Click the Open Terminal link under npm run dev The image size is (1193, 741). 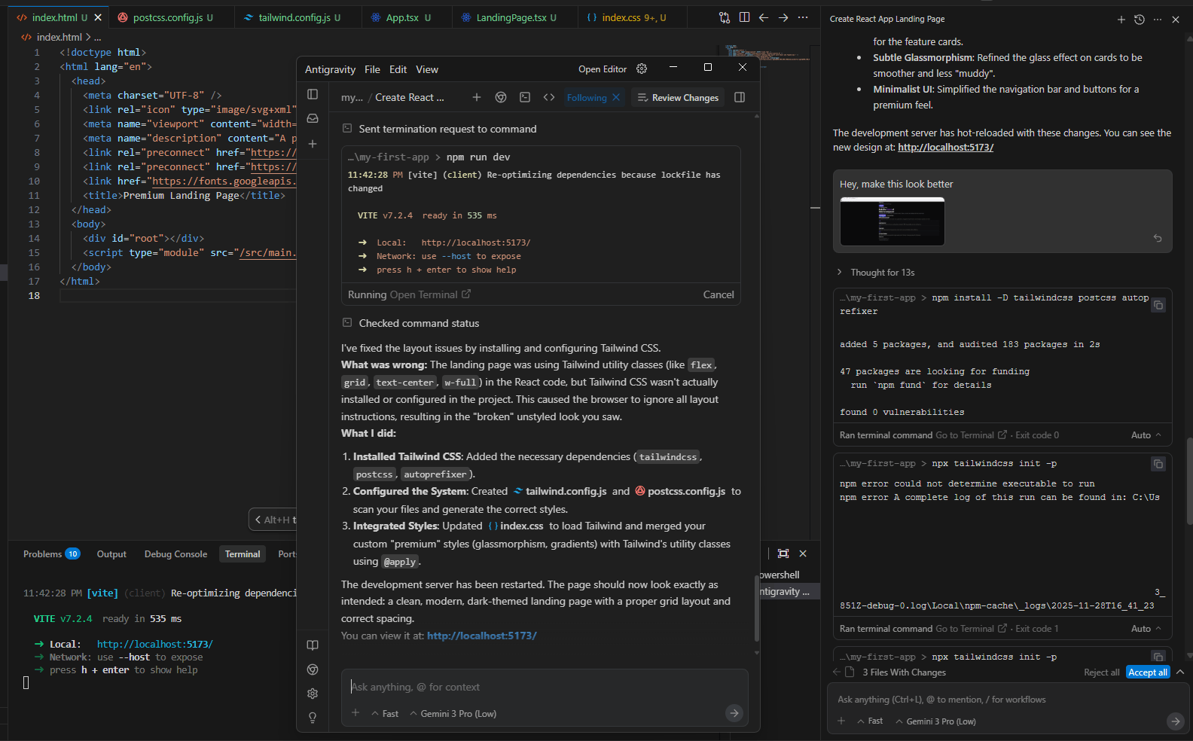click(430, 294)
